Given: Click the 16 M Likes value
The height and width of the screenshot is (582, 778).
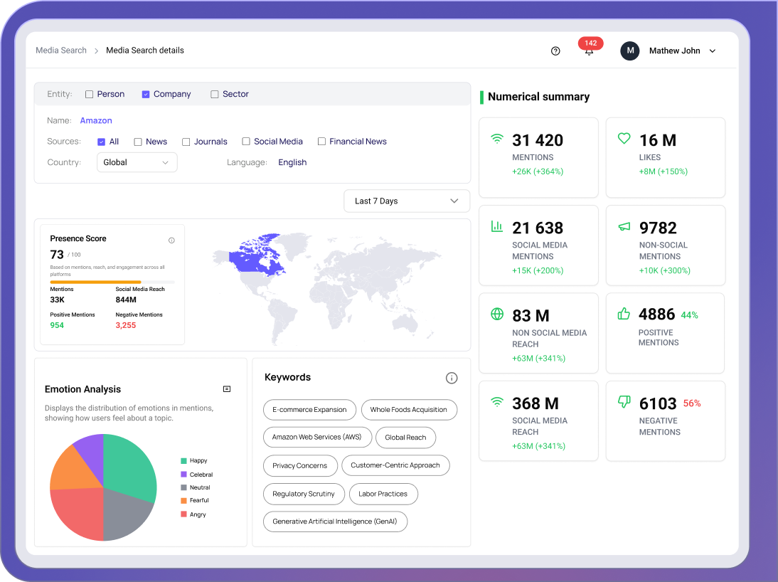Looking at the screenshot, I should point(658,141).
